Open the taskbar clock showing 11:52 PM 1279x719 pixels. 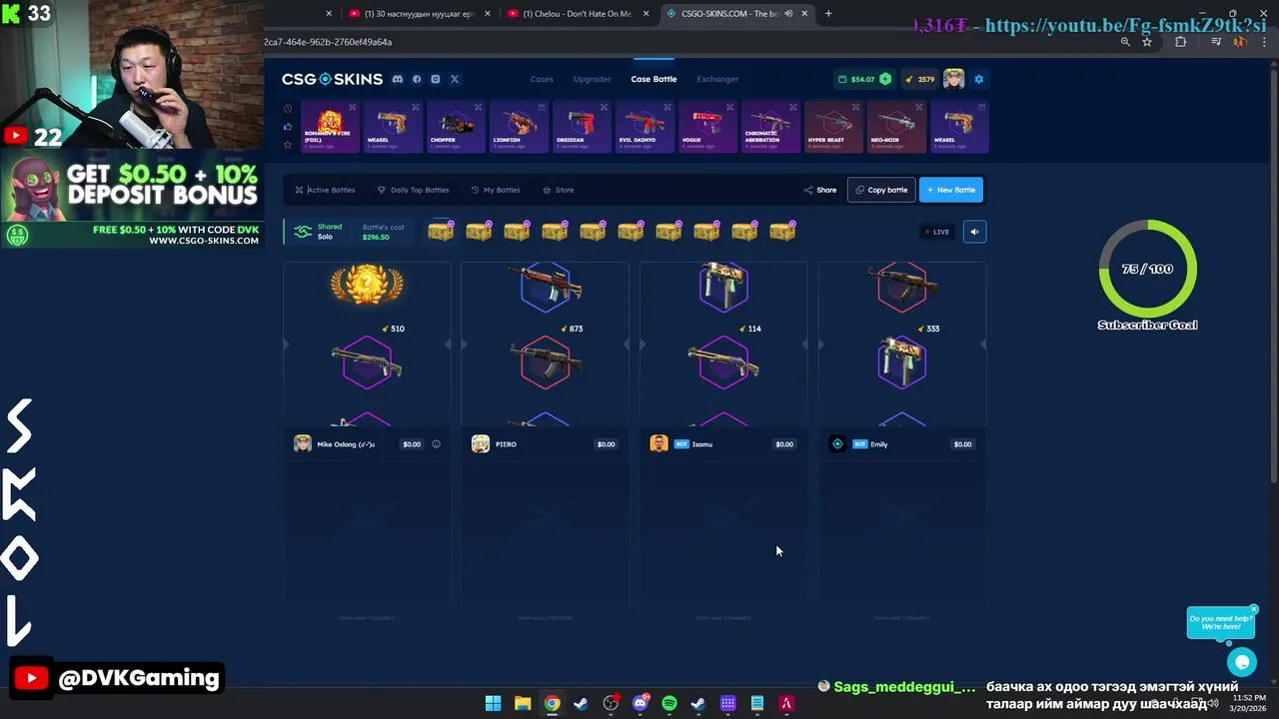click(x=1248, y=703)
